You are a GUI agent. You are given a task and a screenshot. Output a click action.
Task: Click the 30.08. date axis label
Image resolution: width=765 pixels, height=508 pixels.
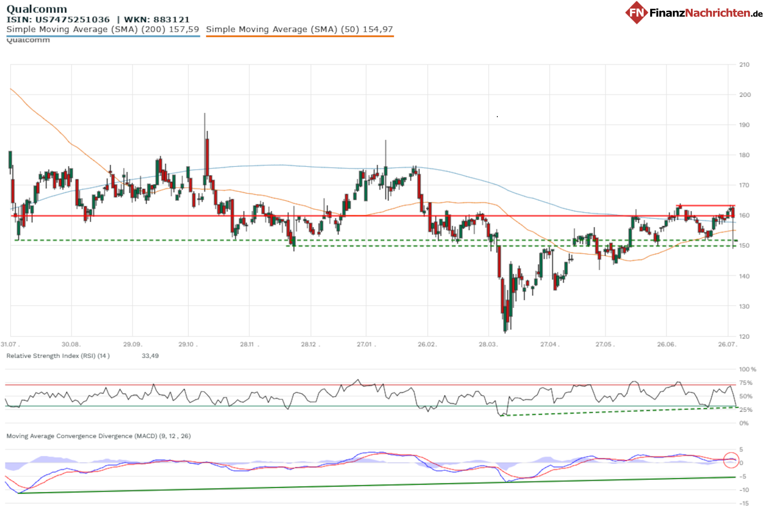(x=71, y=345)
